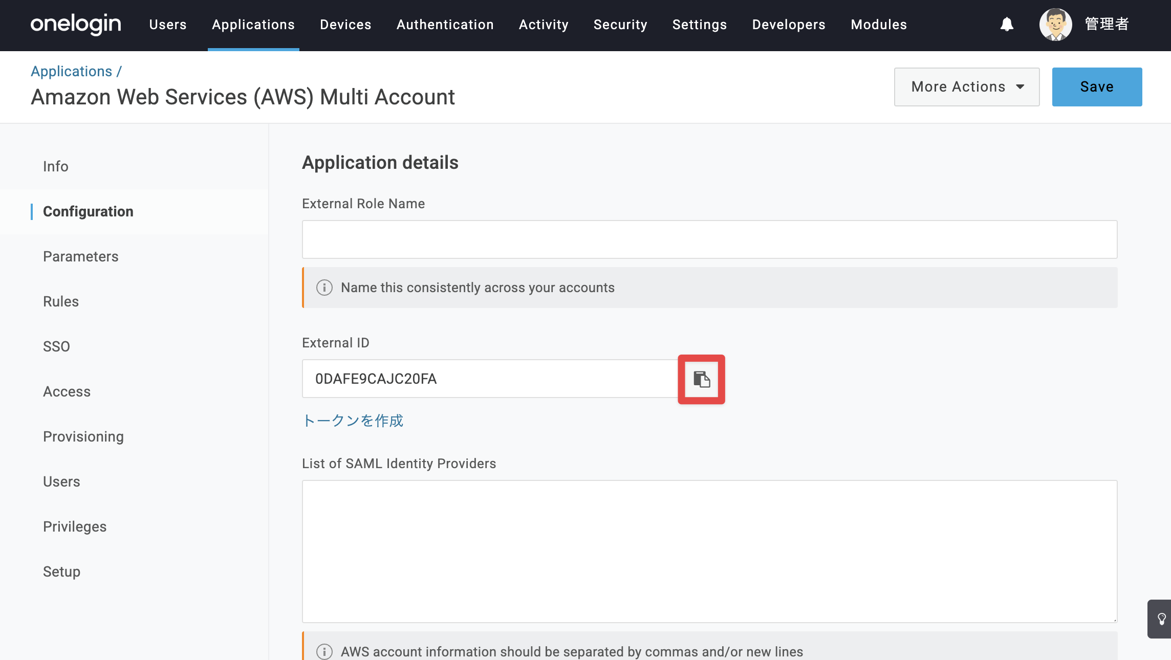This screenshot has width=1171, height=660.
Task: Open the Activity menu
Action: [544, 25]
